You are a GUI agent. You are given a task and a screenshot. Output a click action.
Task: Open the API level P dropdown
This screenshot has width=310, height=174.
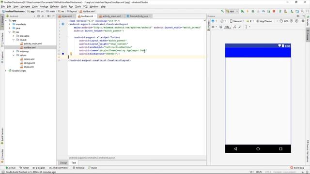click(x=250, y=21)
